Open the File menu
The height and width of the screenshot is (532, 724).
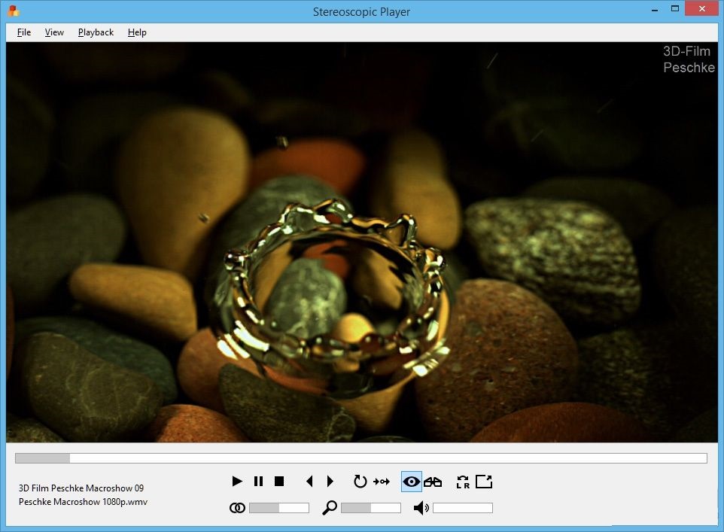[x=24, y=32]
